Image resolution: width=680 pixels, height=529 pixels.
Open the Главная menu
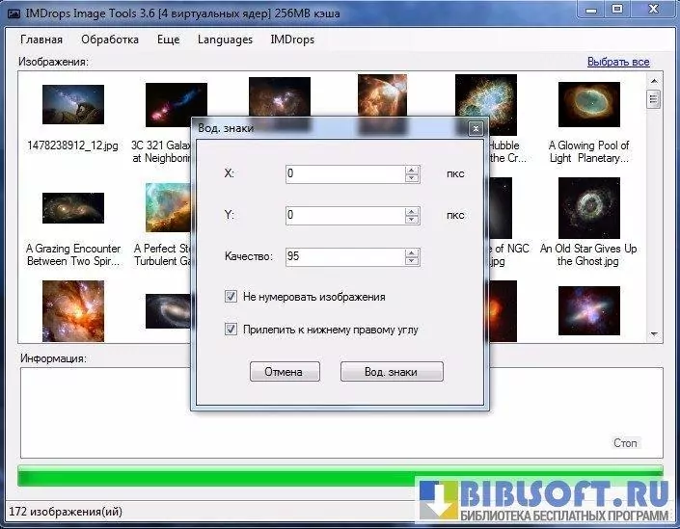point(41,40)
